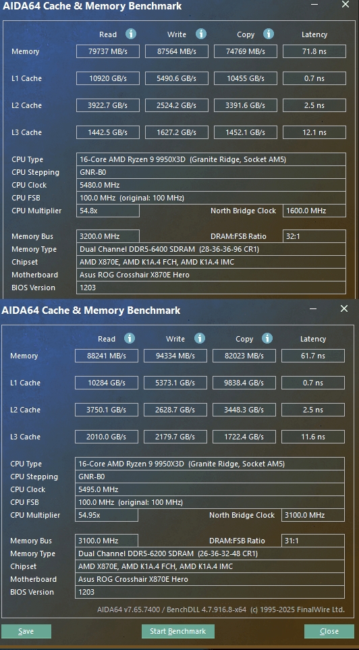Click the Save button
The width and height of the screenshot is (359, 650).
26,631
